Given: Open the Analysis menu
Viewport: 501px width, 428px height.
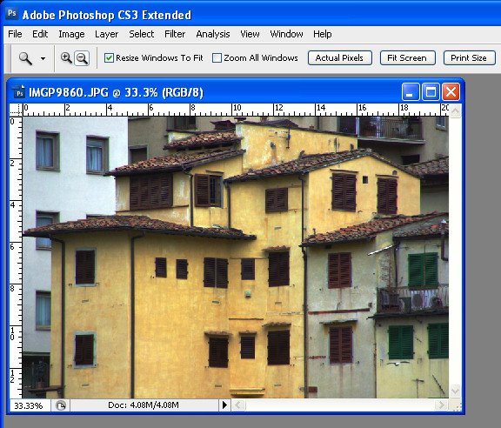Looking at the screenshot, I should 213,34.
